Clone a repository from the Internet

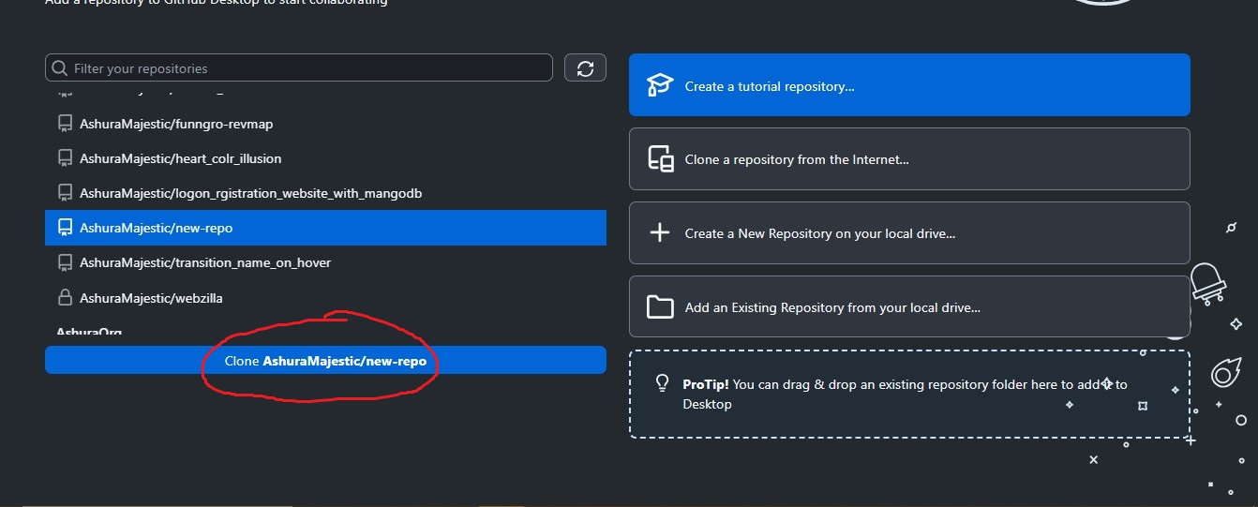(x=909, y=159)
